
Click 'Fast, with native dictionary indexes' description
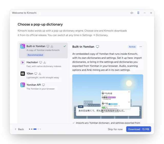[x=44, y=66]
